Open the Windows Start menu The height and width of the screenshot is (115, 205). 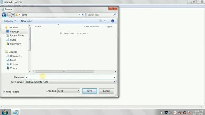[5, 112]
